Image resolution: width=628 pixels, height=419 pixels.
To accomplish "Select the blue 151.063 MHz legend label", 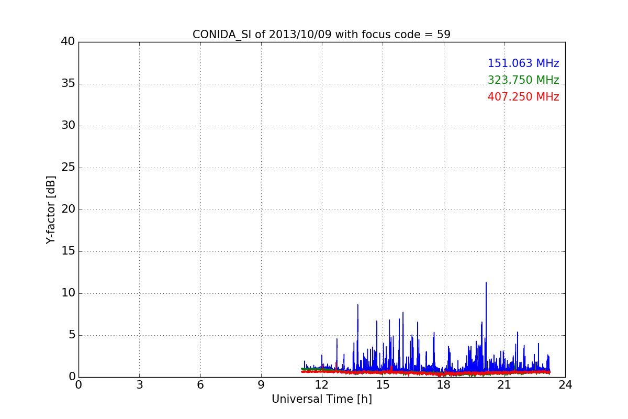I will (x=523, y=63).
